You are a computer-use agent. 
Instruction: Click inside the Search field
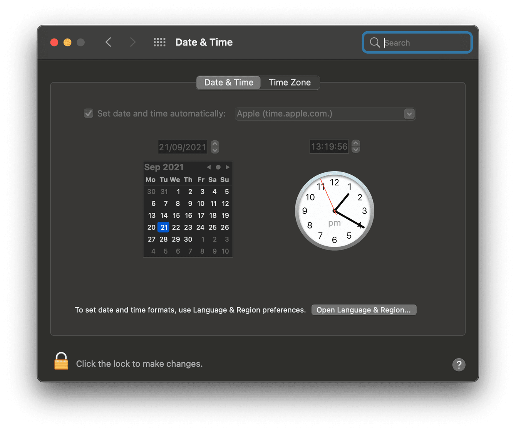[420, 42]
